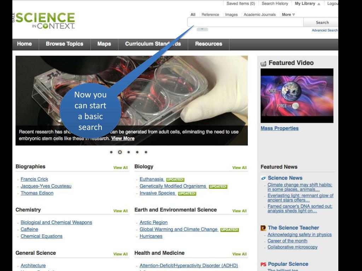The width and height of the screenshot is (362, 271).
Task: Open Search History link
Action: pyautogui.click(x=275, y=4)
